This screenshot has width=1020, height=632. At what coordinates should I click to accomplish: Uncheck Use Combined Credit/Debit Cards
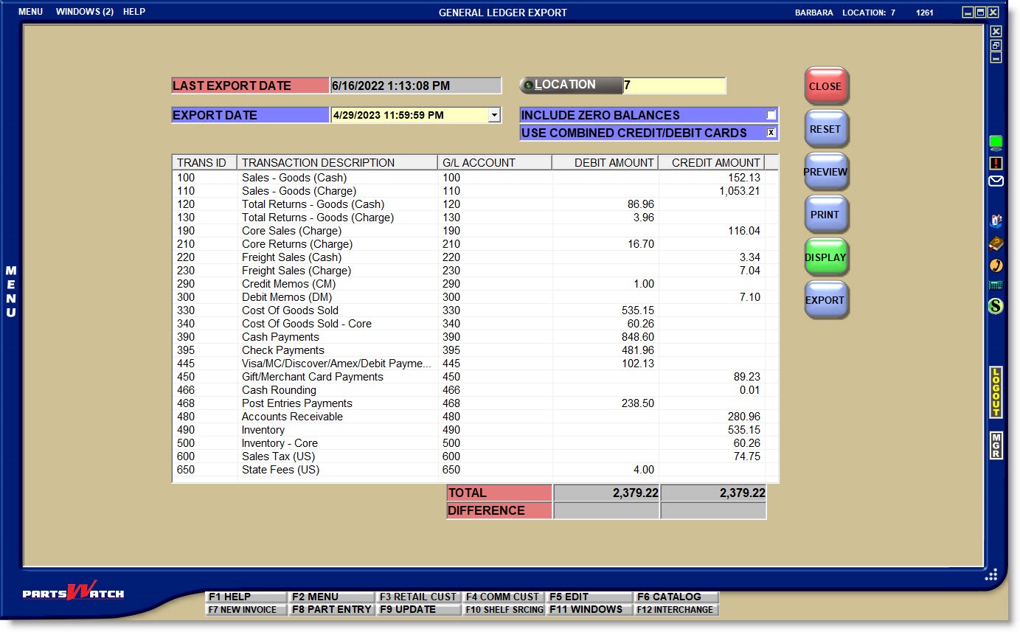[771, 133]
